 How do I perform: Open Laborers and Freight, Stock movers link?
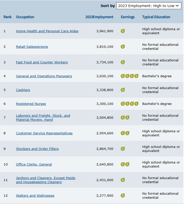click(x=43, y=118)
